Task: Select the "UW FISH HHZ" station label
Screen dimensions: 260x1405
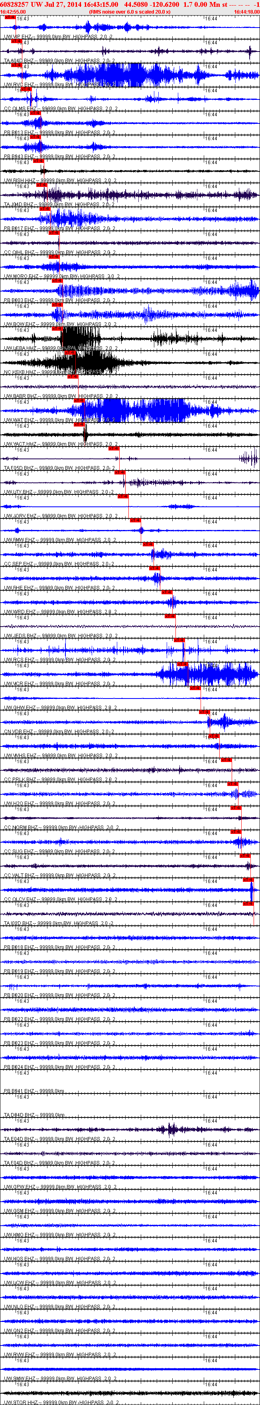Action: click(x=19, y=181)
